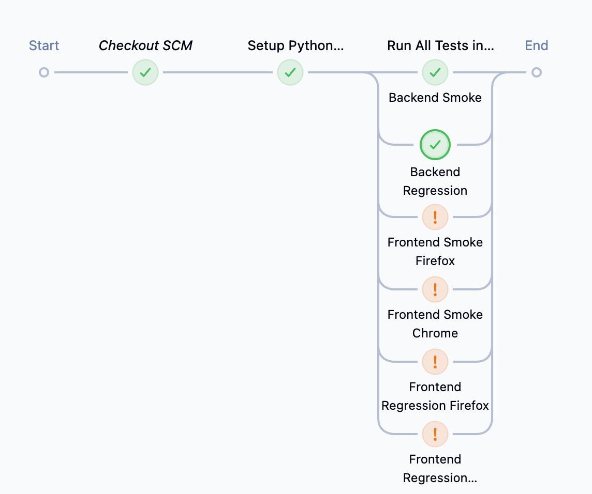Select the Setup Python stage checkmark icon
The image size is (592, 494).
coord(290,72)
